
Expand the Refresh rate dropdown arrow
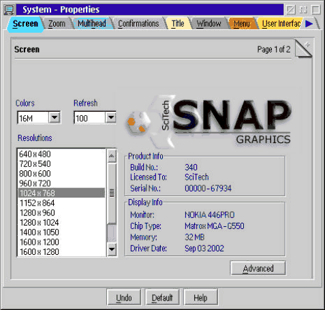click(x=111, y=117)
